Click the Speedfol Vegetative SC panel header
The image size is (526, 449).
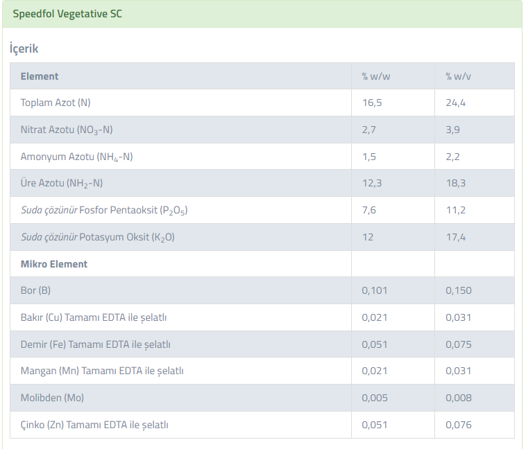[x=262, y=14]
